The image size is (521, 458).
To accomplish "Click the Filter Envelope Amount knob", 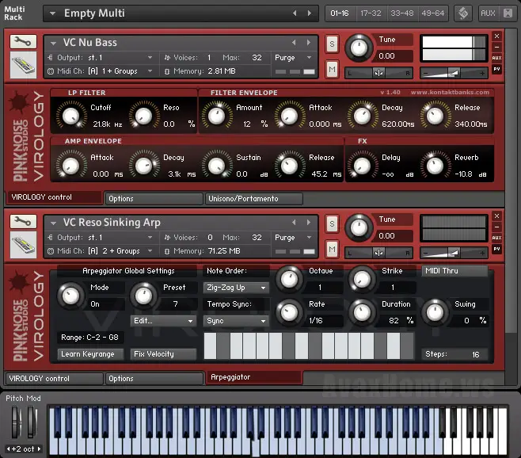I will point(217,116).
